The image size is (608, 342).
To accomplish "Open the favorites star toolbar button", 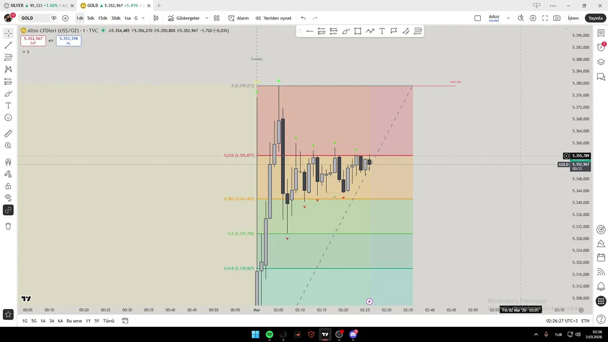I will [x=8, y=314].
